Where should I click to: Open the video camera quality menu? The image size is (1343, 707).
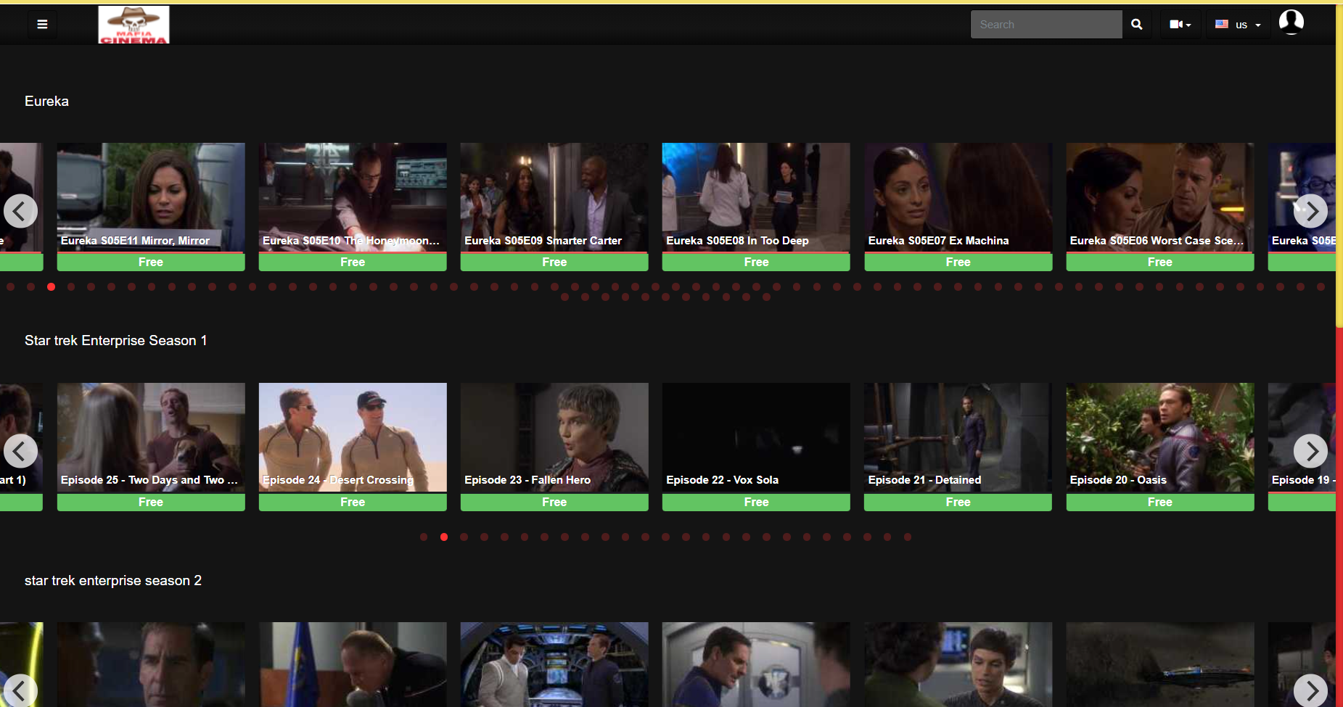pos(1180,24)
